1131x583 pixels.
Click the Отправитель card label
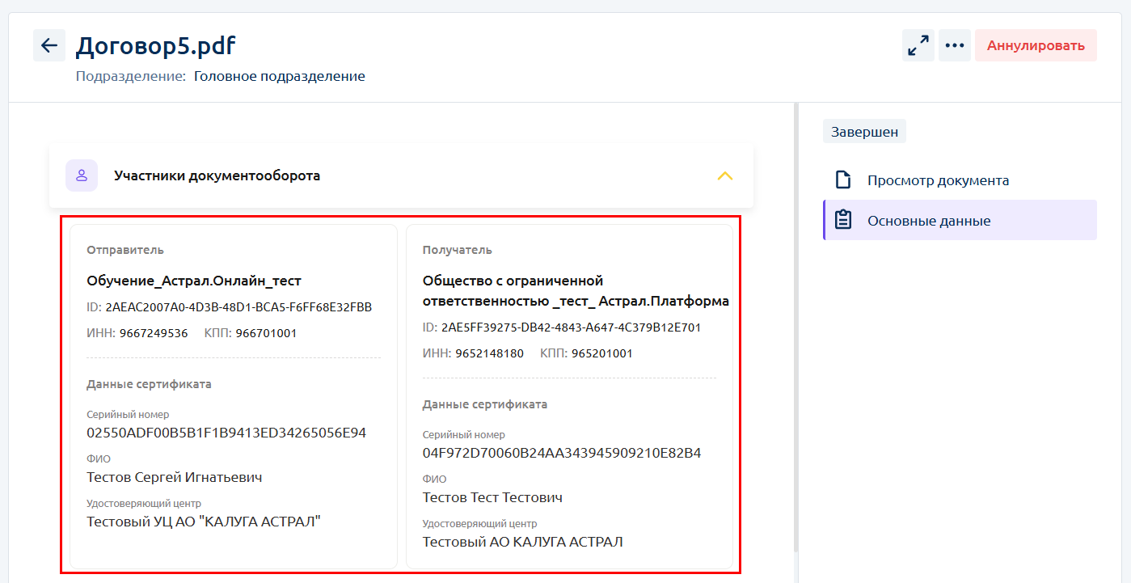pos(125,250)
